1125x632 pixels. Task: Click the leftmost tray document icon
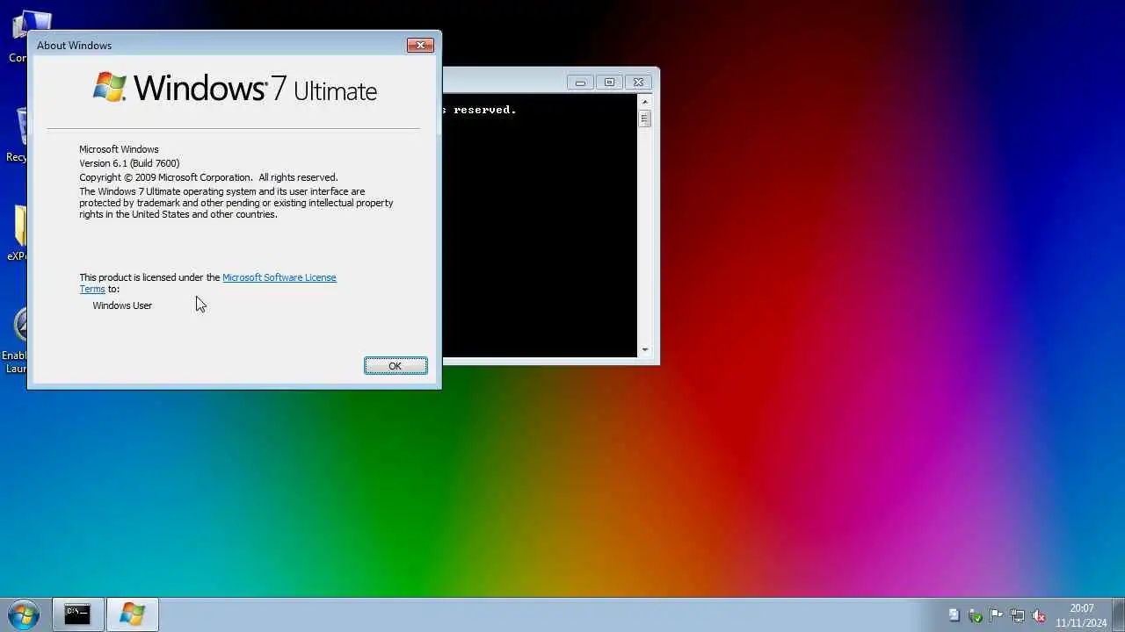[954, 615]
